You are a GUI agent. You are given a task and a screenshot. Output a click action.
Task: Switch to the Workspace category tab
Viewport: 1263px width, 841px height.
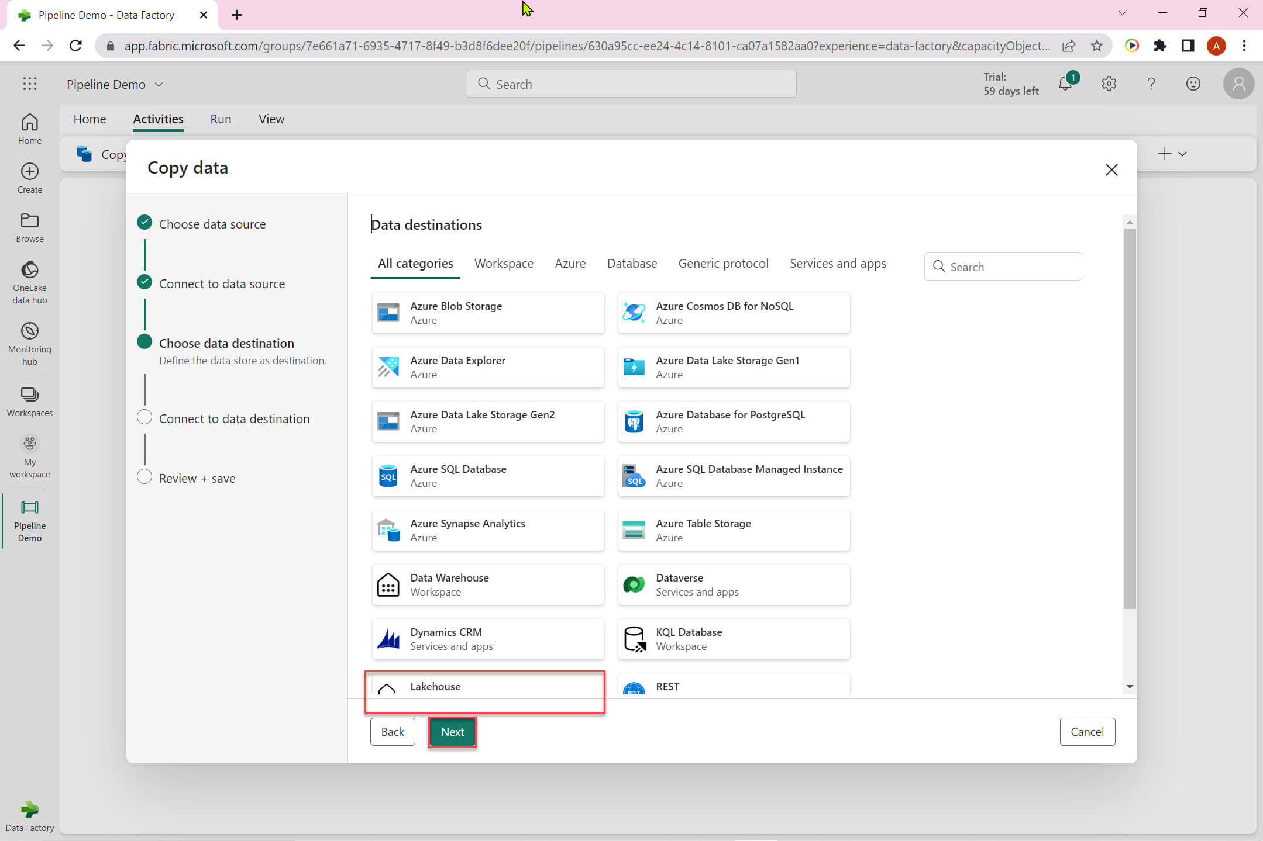pos(504,264)
